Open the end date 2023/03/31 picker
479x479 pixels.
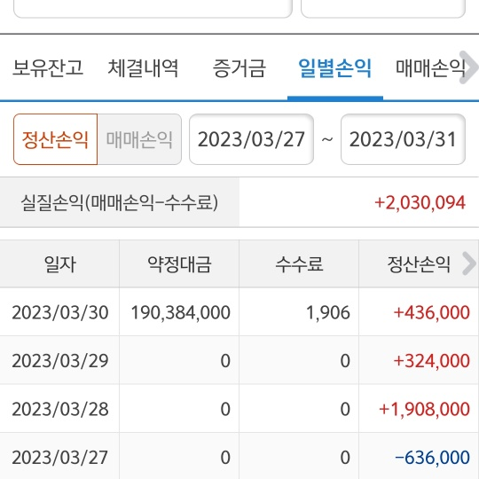(x=403, y=139)
